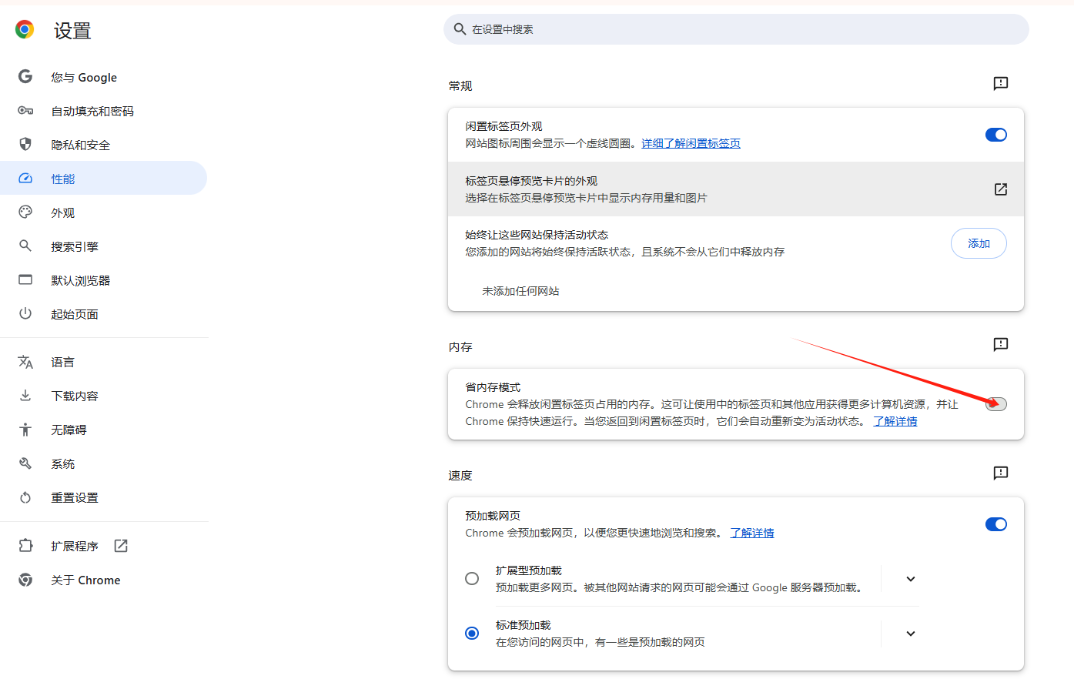
Task: Send feedback for the 速度 section
Action: click(x=1001, y=473)
